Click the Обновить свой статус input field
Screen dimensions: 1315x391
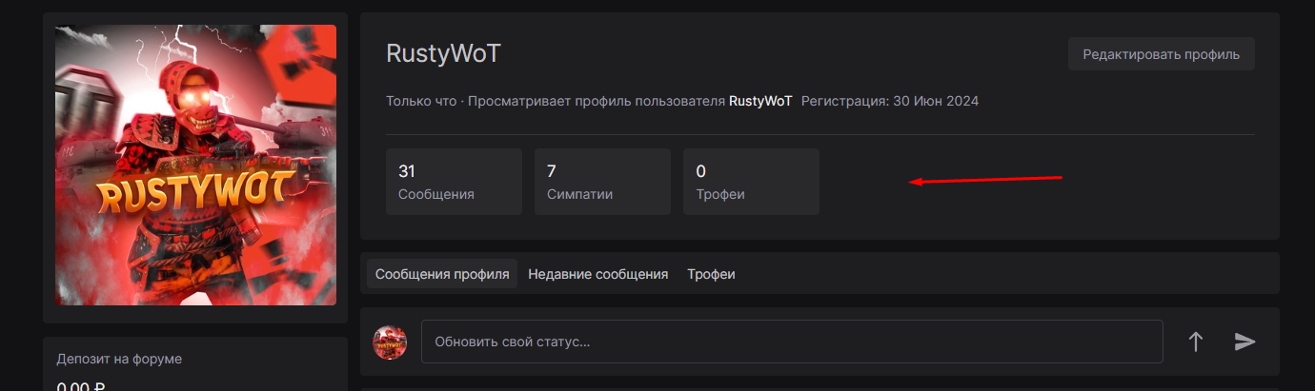coord(791,342)
